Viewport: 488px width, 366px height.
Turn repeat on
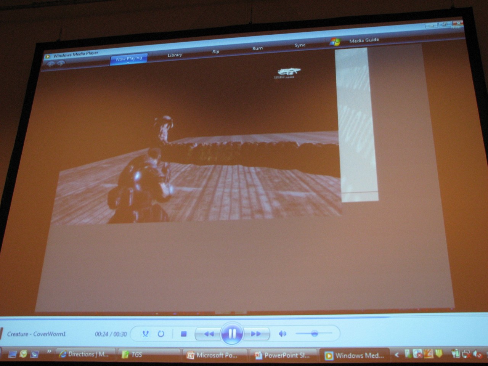[161, 334]
